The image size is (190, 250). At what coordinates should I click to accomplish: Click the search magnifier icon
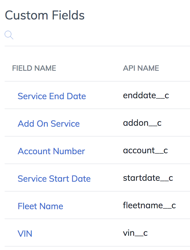coord(9,35)
